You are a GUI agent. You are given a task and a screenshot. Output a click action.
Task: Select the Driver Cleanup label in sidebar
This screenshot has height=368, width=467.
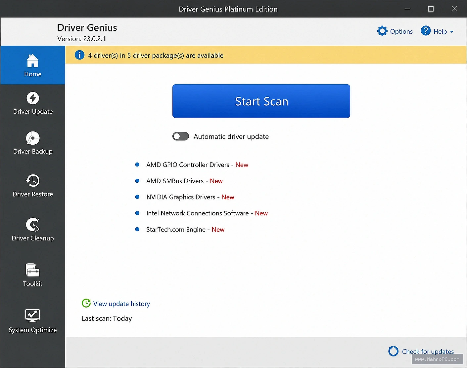tap(33, 238)
